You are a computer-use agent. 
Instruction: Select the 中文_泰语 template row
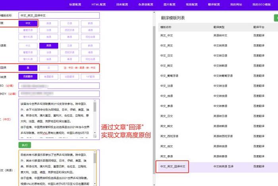tap(218, 106)
